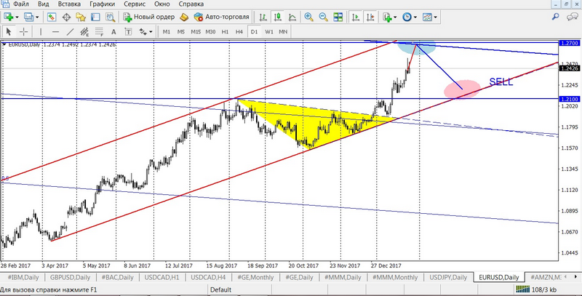582x296 pixels.
Task: Select the H4 timeframe
Action: pyautogui.click(x=239, y=31)
